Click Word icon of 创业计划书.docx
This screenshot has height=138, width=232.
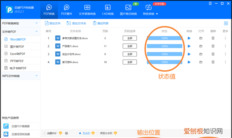click(x=58, y=54)
